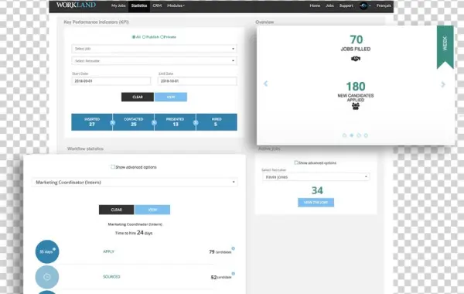
Task: Select the Private radio button
Action: 162,37
